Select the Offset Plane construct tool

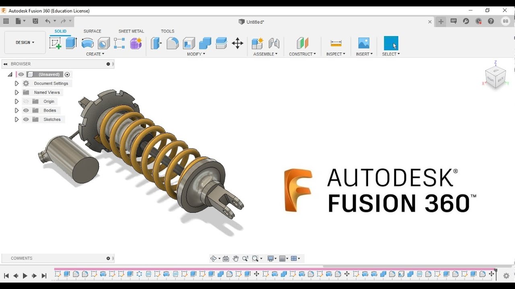click(302, 43)
